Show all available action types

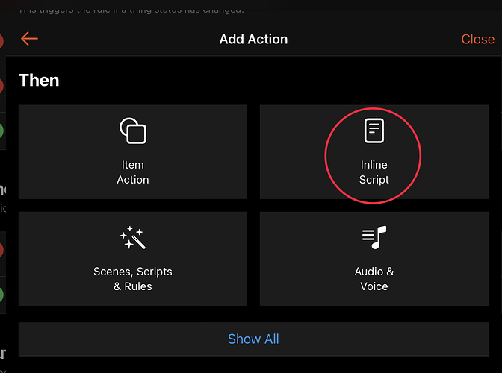tap(253, 339)
